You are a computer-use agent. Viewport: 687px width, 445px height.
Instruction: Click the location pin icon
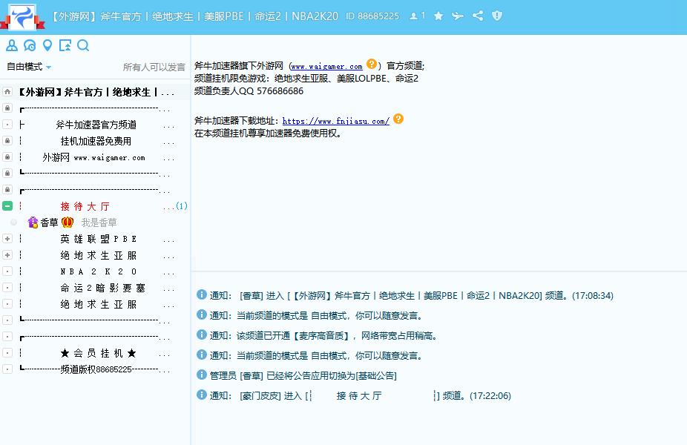[x=47, y=45]
